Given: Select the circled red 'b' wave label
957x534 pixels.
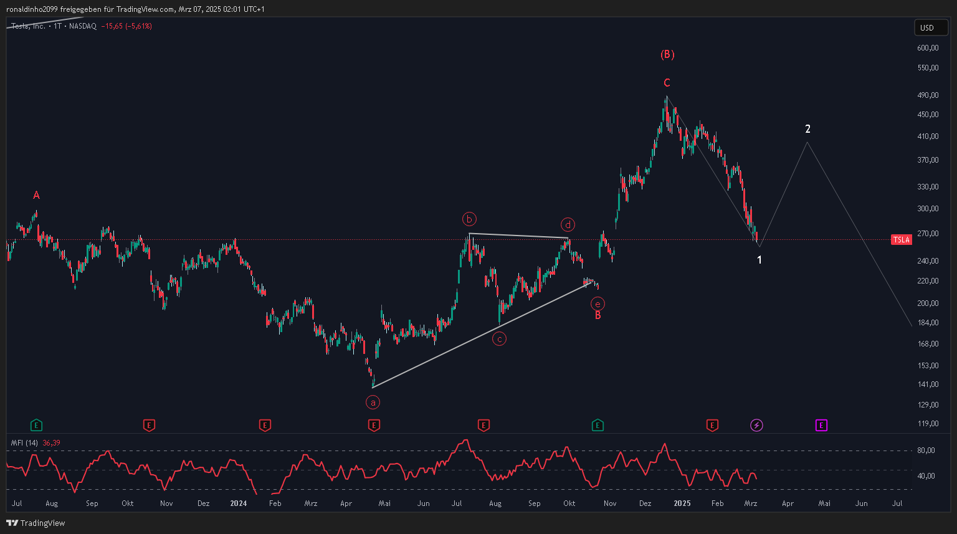Looking at the screenshot, I should [469, 219].
